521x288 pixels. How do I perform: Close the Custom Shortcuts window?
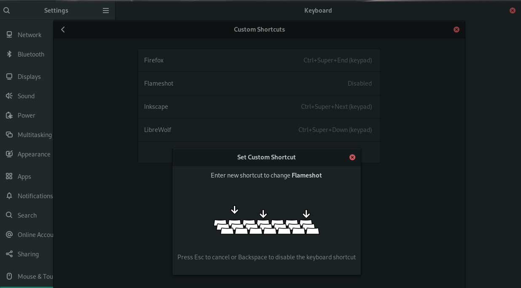point(456,30)
